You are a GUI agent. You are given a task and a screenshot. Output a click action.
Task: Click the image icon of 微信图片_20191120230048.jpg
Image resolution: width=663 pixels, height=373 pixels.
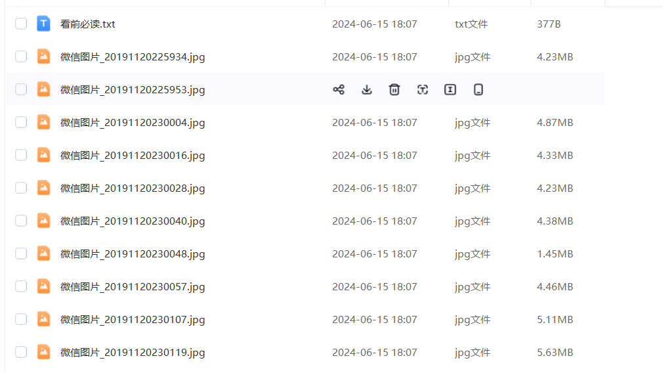tap(43, 253)
